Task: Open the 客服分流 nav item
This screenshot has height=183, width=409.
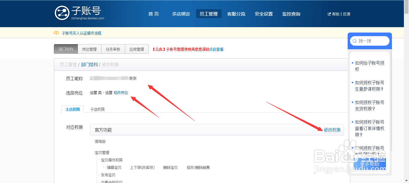Action: [x=236, y=14]
